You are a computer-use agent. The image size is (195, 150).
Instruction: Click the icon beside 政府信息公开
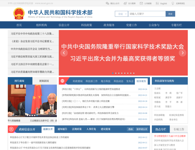pyautogui.click(x=11, y=129)
